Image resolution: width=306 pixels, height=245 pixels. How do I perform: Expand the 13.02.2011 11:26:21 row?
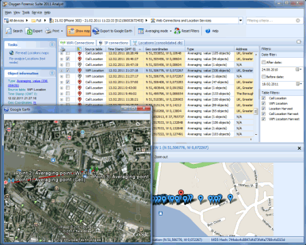click(x=61, y=99)
